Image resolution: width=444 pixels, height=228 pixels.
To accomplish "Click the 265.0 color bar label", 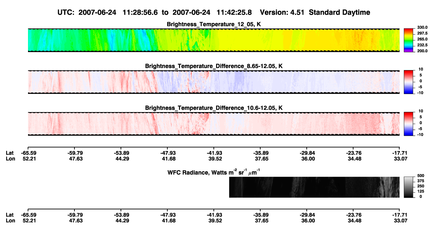I will (422, 39).
